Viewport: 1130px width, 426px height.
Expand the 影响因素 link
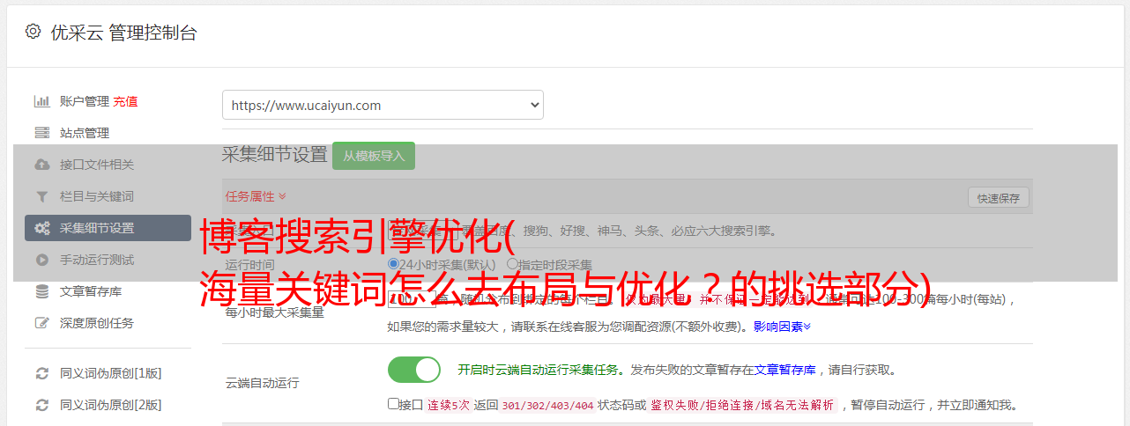tap(782, 327)
